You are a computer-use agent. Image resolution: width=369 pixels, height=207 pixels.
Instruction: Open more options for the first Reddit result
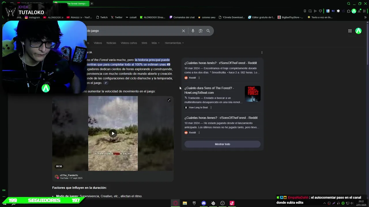click(x=199, y=78)
